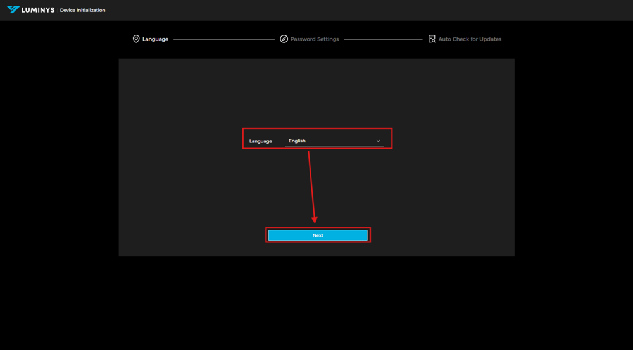Open the dropdown showing English

(x=329, y=141)
